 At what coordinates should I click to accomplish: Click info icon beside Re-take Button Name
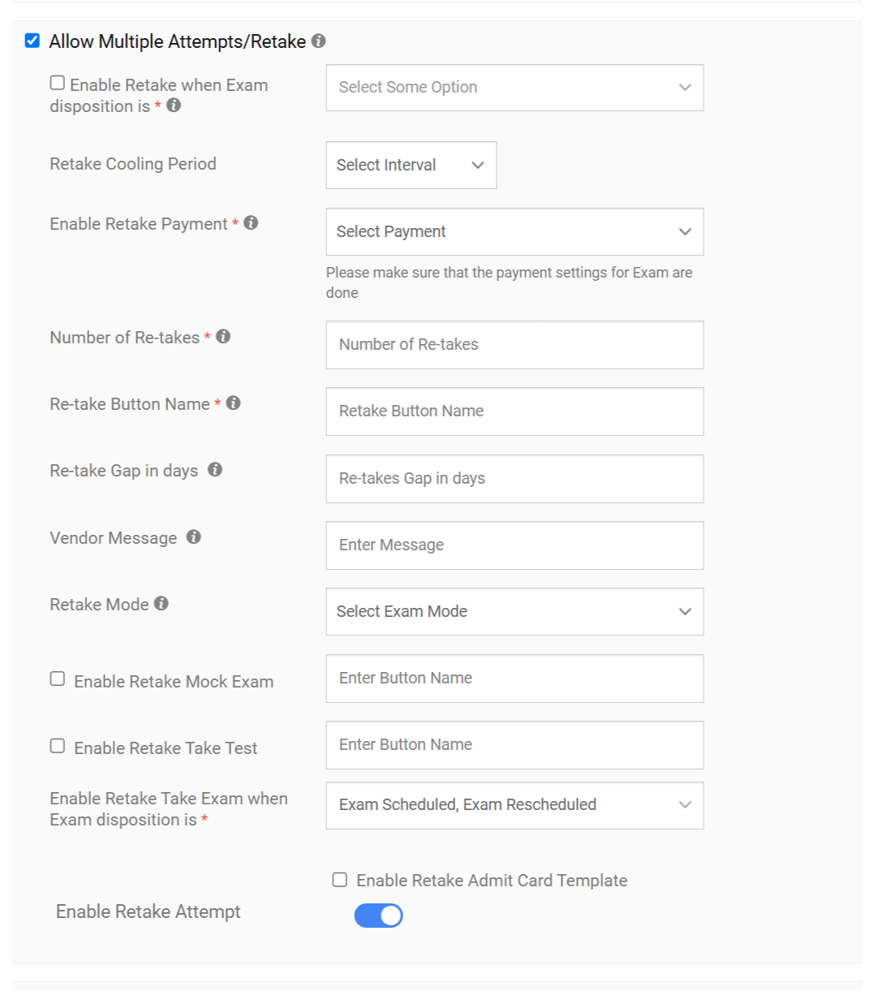point(234,403)
